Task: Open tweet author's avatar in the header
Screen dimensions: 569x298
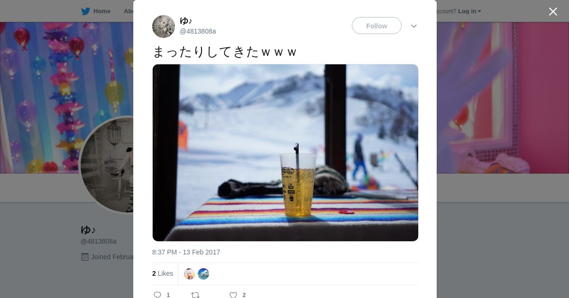Action: coord(164,26)
